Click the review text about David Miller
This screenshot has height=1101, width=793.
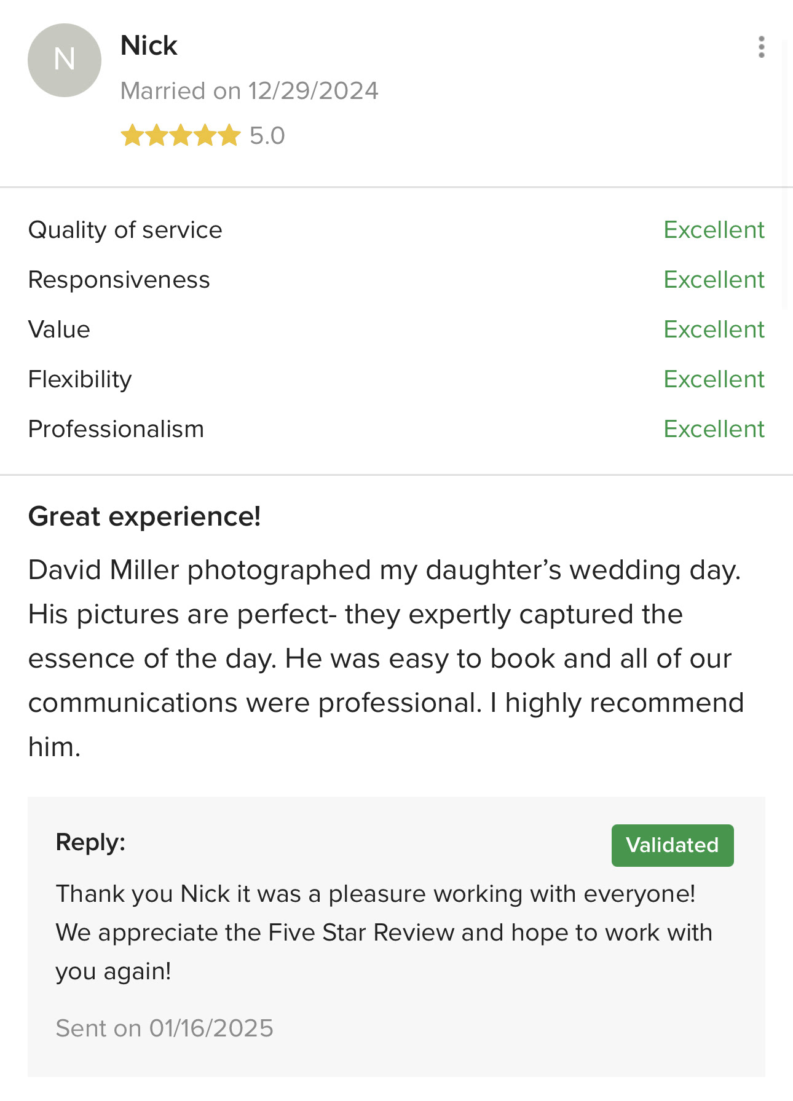pyautogui.click(x=385, y=658)
